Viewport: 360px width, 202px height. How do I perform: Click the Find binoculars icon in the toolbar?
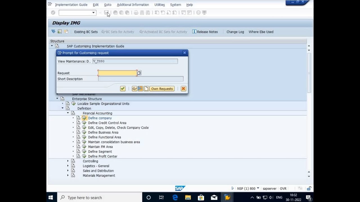[x=142, y=13]
